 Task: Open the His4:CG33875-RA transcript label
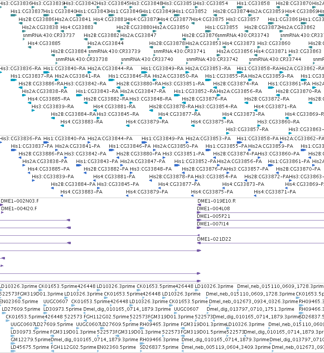coord(212,122)
